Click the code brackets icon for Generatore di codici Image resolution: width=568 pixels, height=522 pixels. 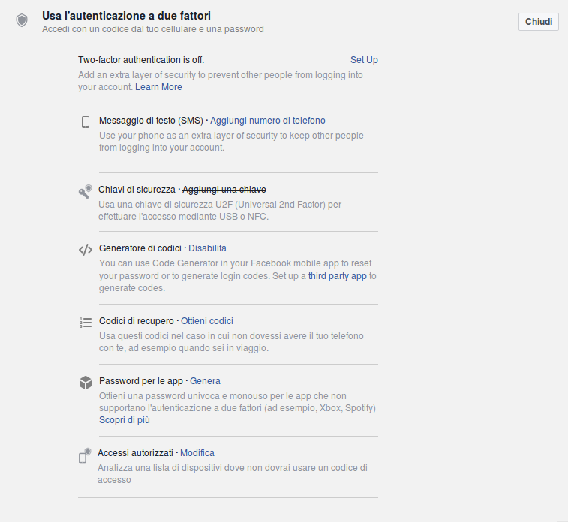pos(86,250)
